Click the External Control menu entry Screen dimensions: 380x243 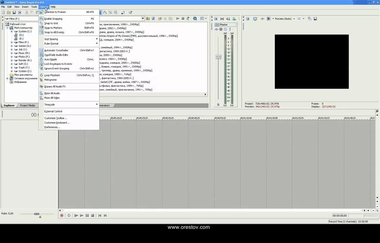point(69,111)
